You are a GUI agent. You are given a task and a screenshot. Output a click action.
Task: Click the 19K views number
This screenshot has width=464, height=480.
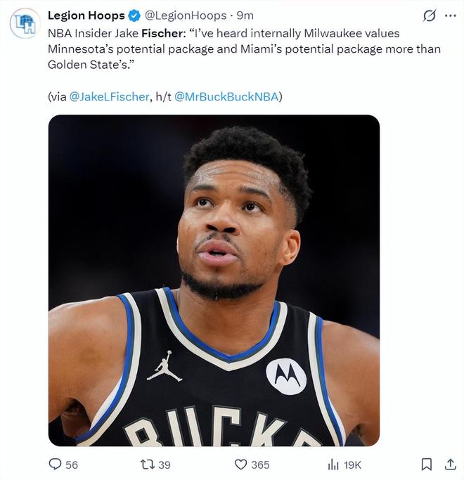[353, 465]
